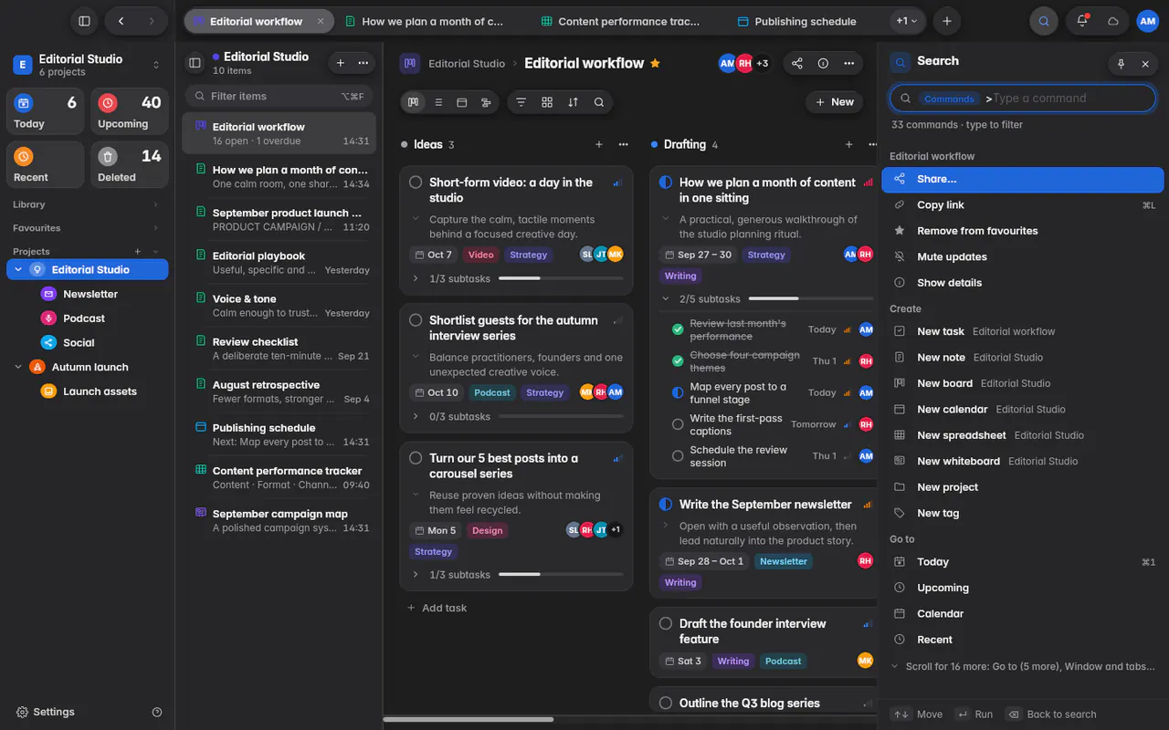
Task: Click the 'Filter items' field
Action: click(279, 96)
